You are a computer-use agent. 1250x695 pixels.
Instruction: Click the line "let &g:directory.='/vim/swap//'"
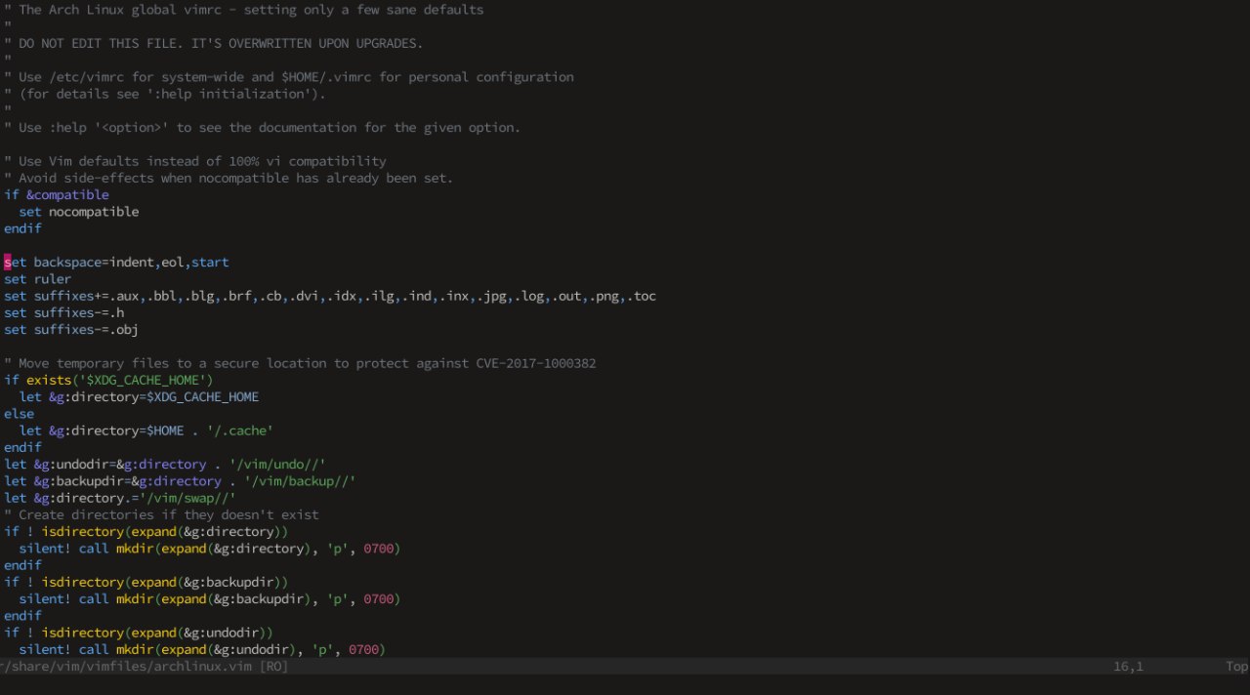120,498
